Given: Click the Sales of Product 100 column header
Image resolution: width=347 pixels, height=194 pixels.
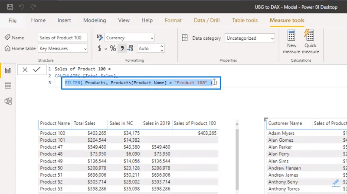Looking at the screenshot, I should (x=195, y=123).
